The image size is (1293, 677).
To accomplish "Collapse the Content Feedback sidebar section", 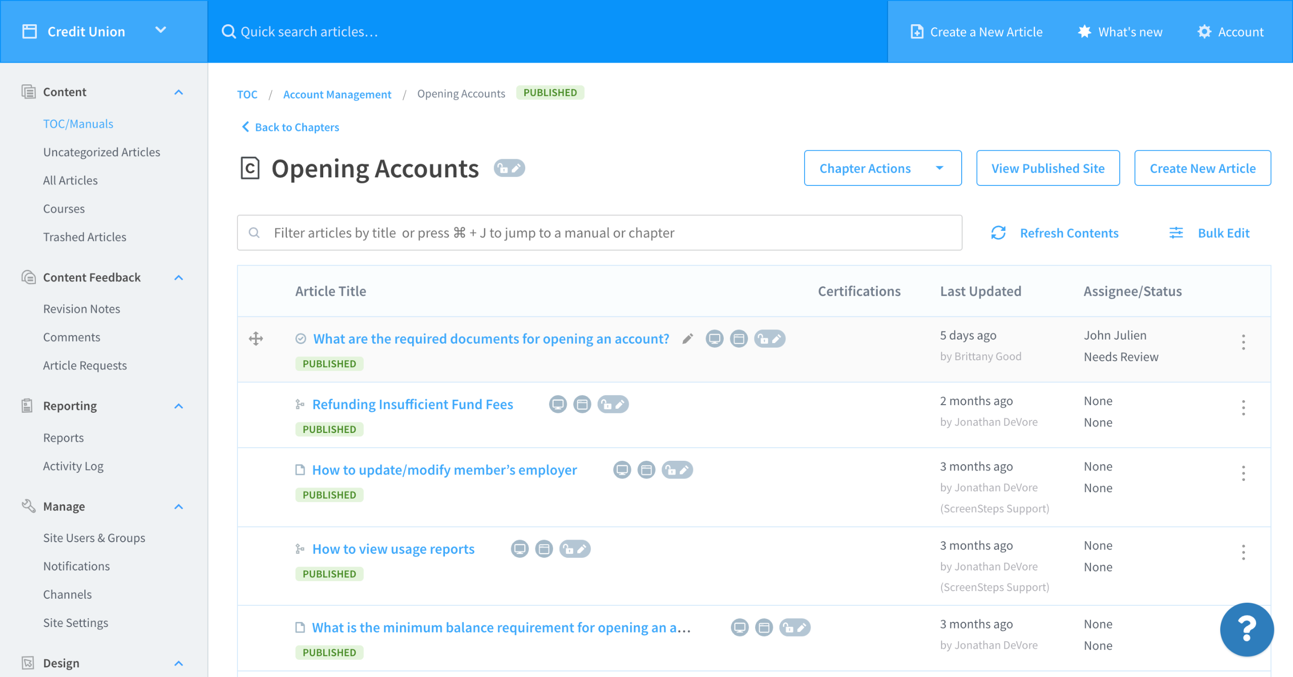I will [x=178, y=277].
